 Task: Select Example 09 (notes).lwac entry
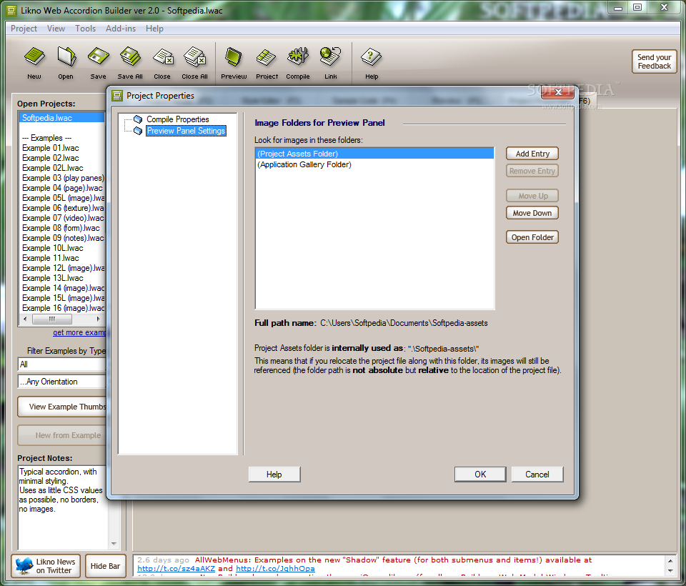pyautogui.click(x=62, y=238)
